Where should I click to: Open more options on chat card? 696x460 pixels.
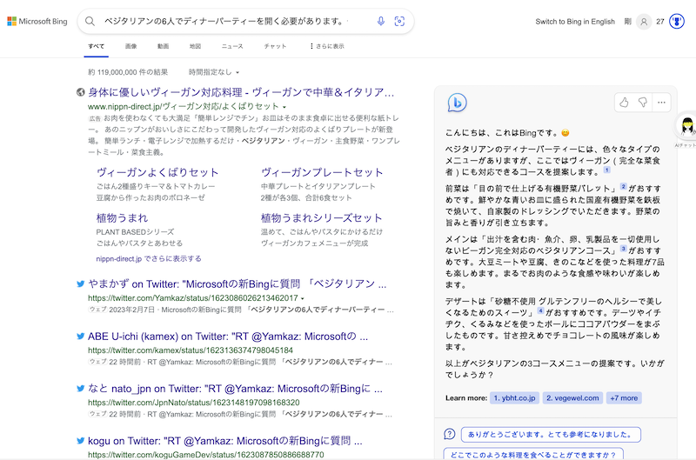(x=661, y=103)
